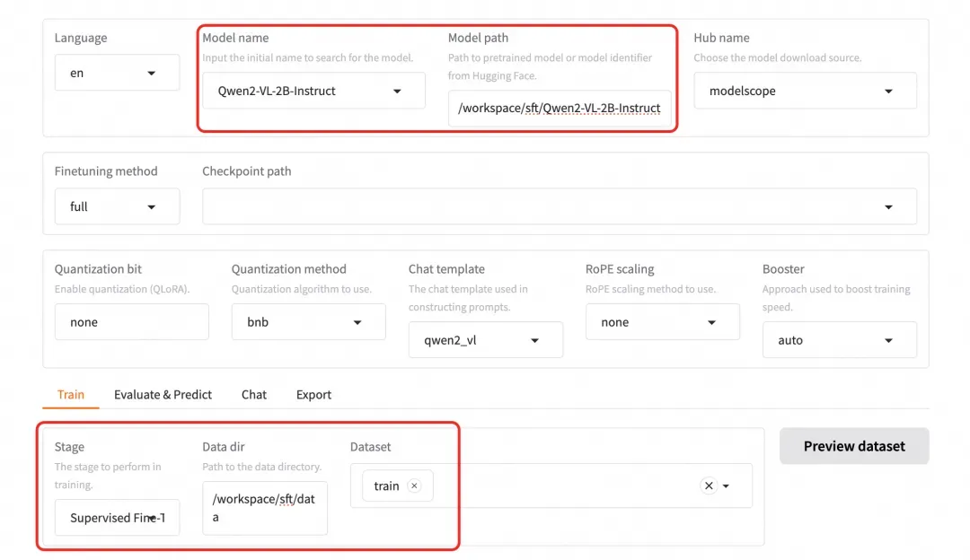Open the Language dropdown

click(x=151, y=73)
